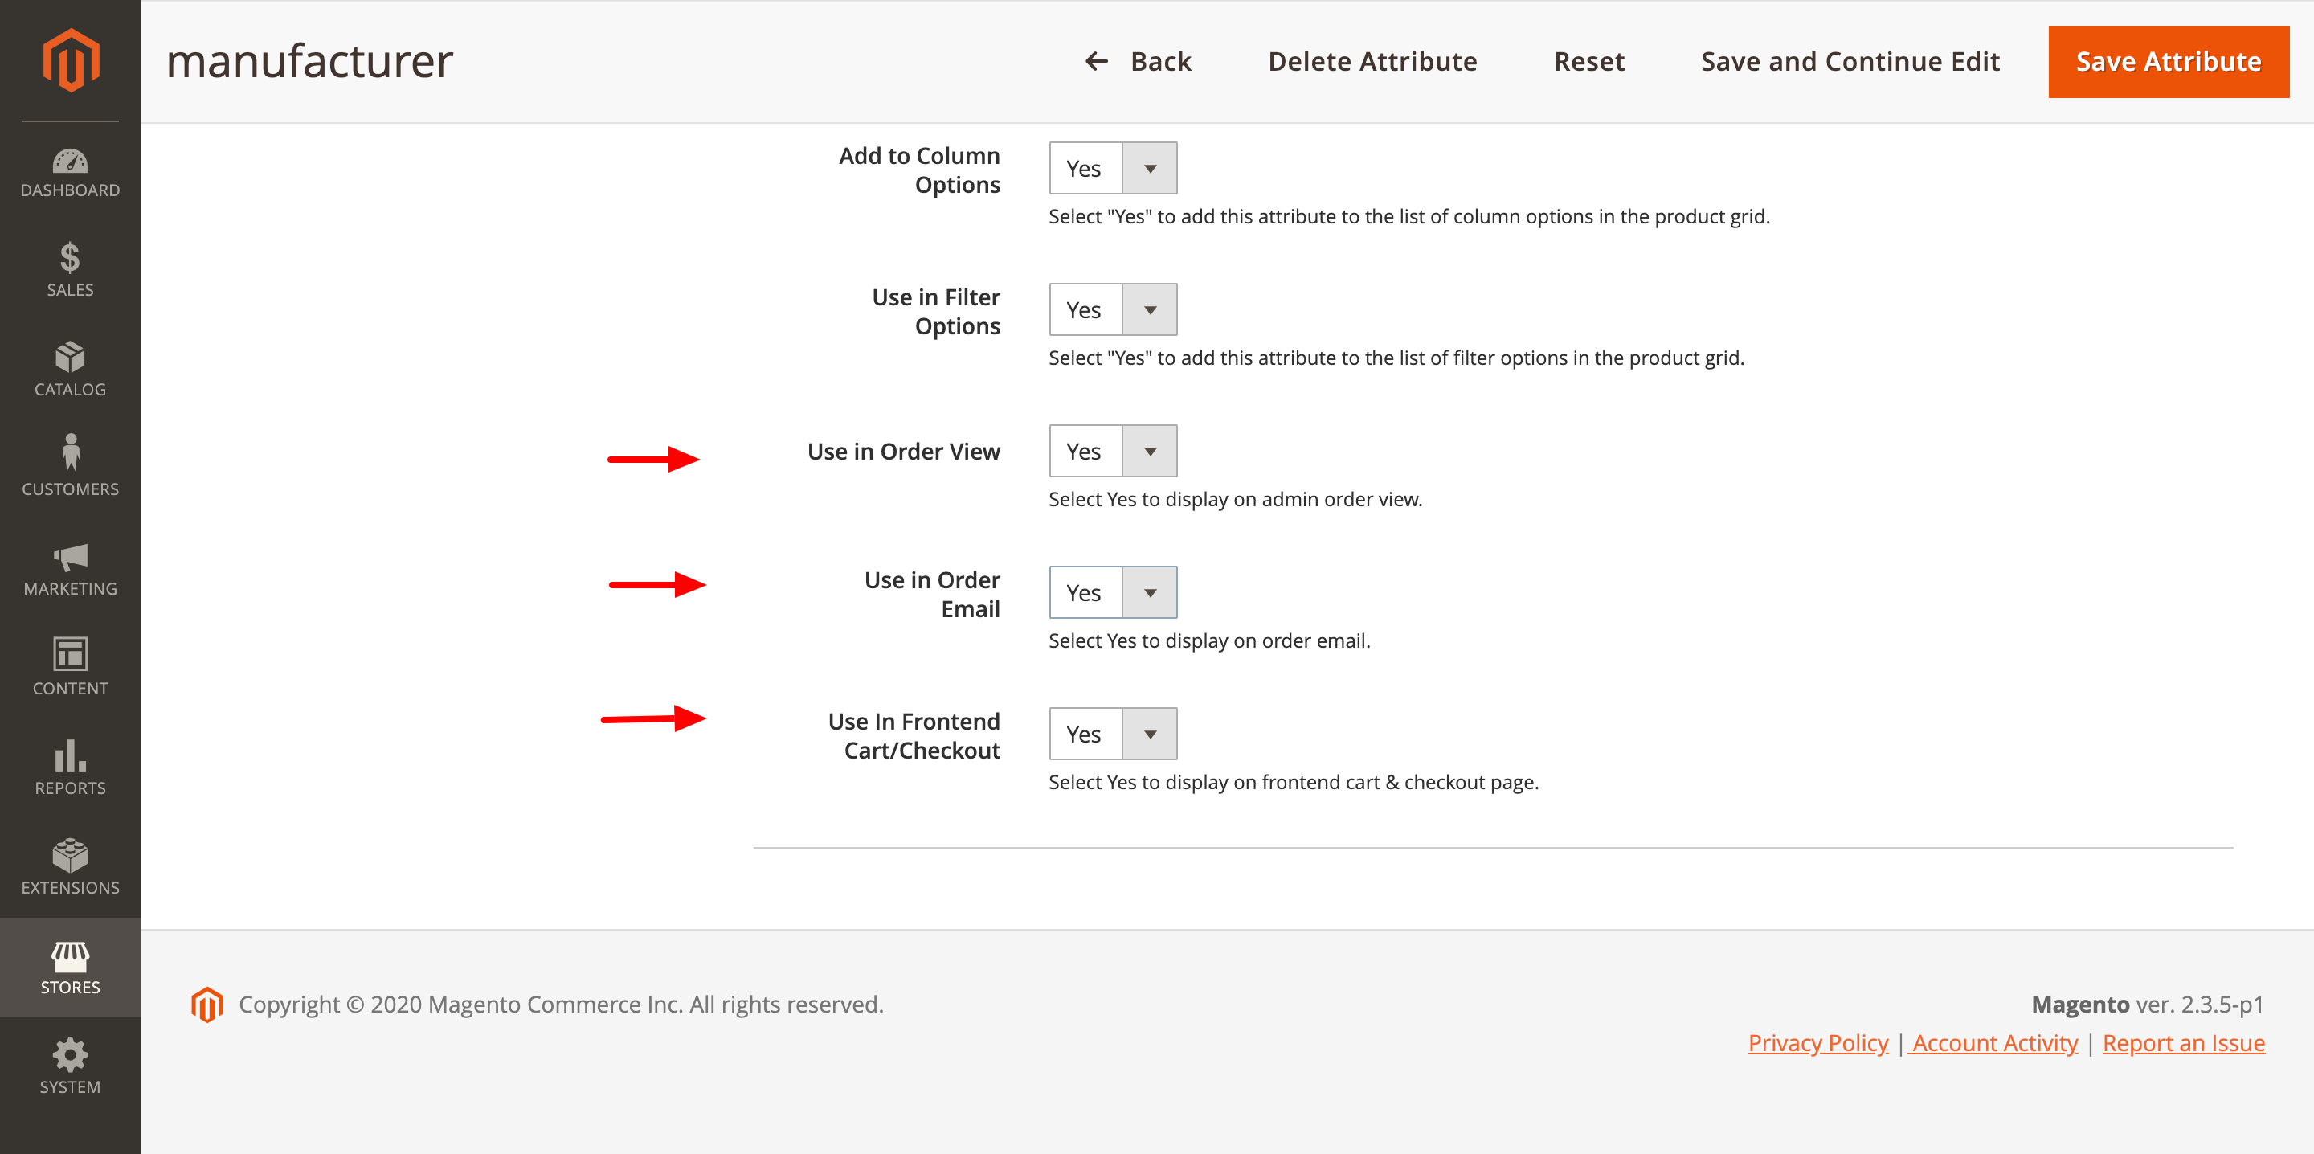Click the Use in Order Email label
The image size is (2314, 1154).
[x=932, y=594]
